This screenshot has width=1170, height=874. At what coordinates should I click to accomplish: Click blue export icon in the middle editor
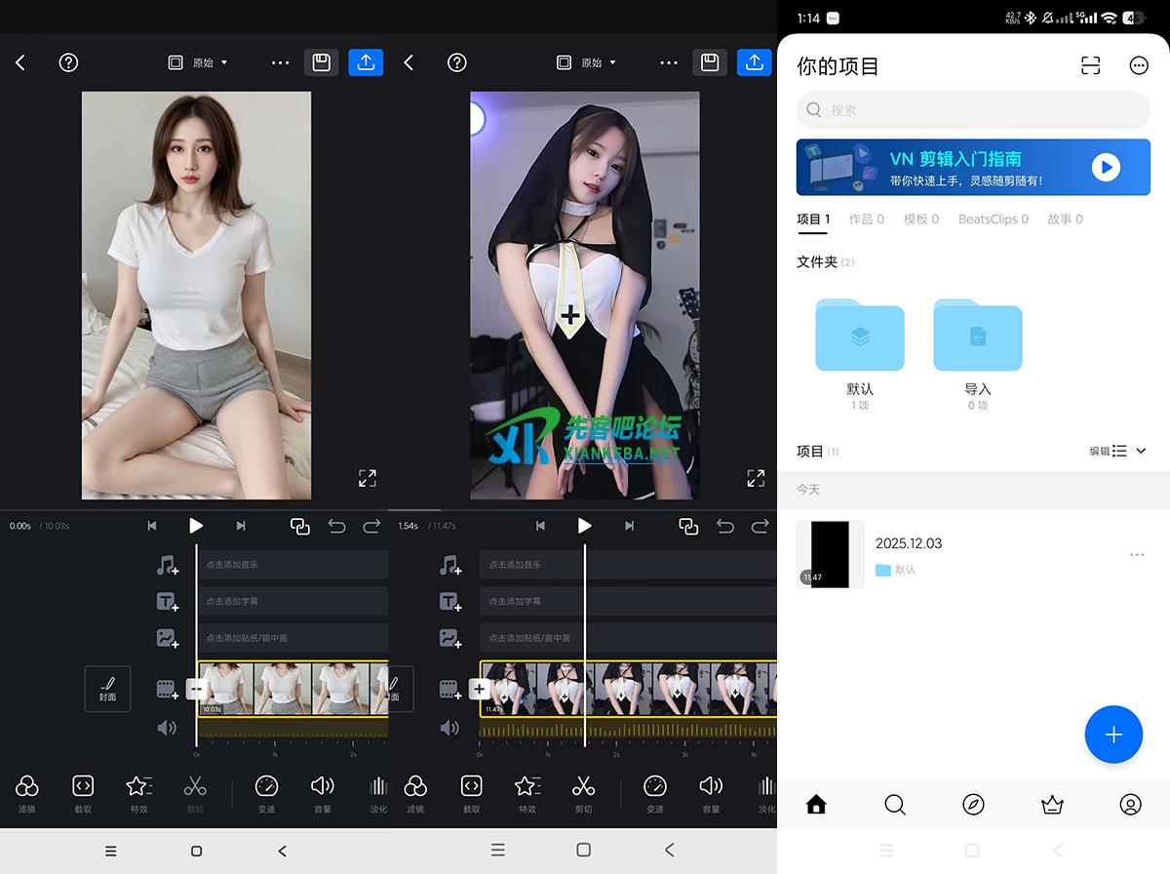point(754,62)
